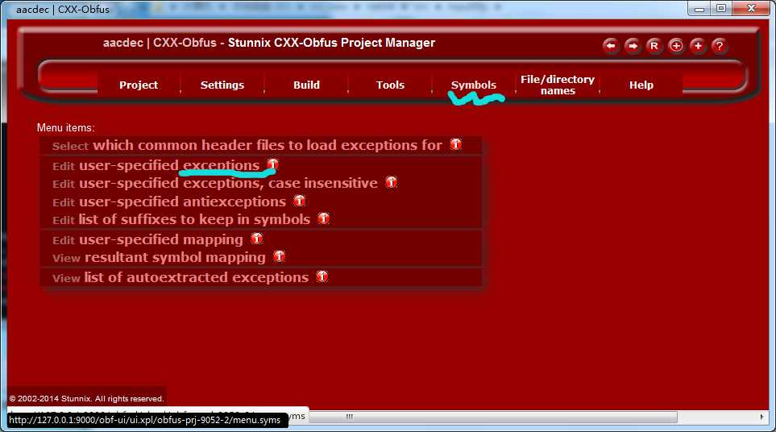776x432 pixels.
Task: Select which common header files to load exceptions for
Action: point(247,145)
